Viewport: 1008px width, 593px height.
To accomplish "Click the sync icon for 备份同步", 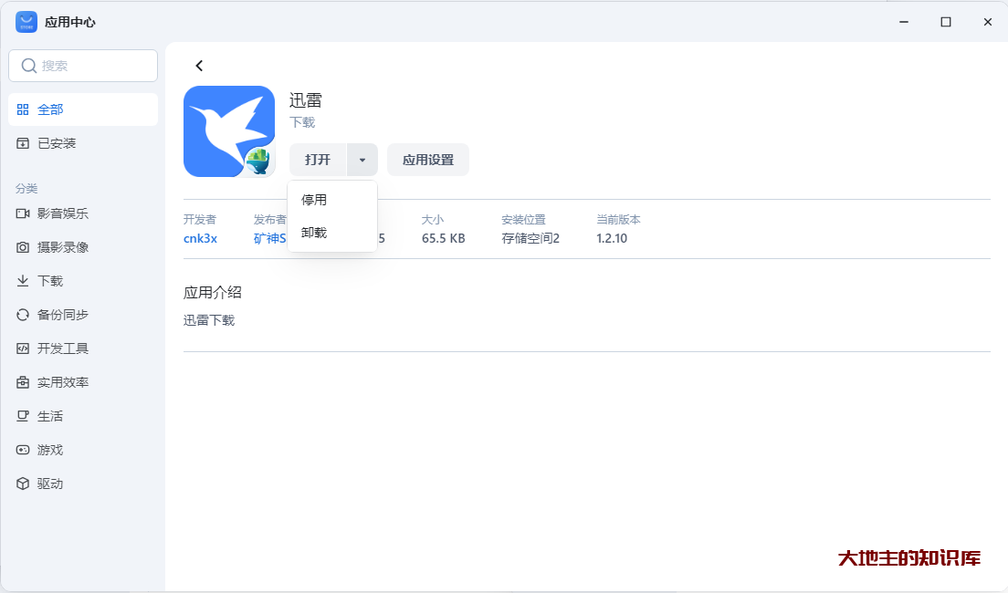I will click(23, 315).
